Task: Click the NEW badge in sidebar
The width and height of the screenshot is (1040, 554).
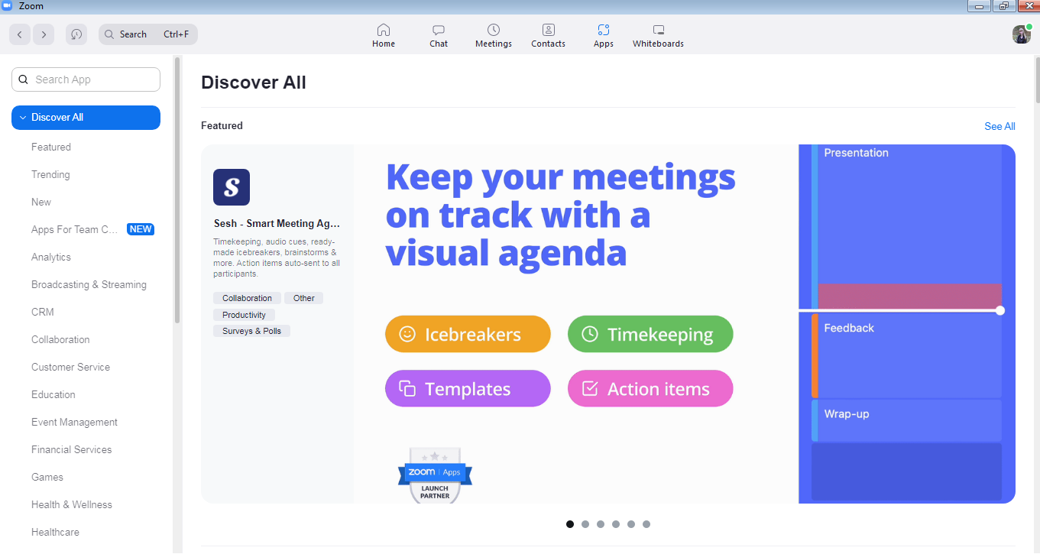Action: (141, 229)
